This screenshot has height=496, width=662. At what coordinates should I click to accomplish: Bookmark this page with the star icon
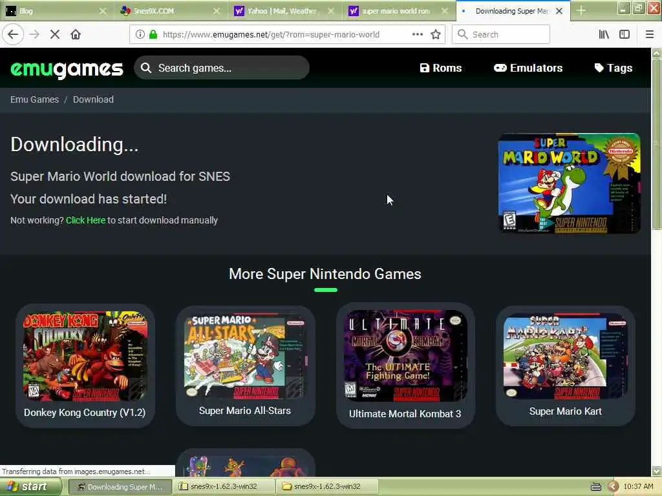point(436,34)
